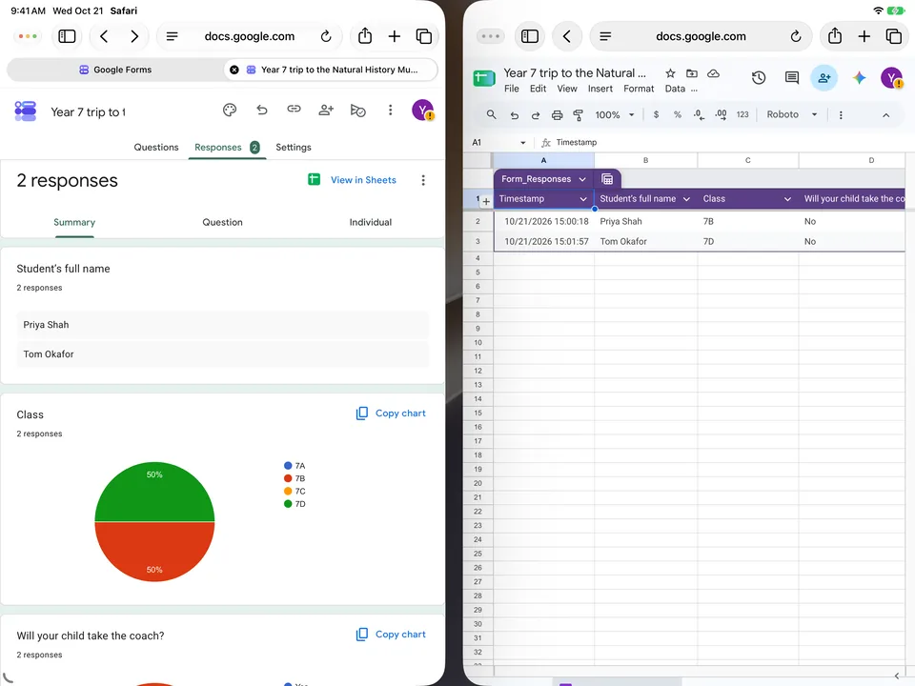915x686 pixels.
Task: Open Sheets toolbar overflow three dots
Action: [841, 115]
